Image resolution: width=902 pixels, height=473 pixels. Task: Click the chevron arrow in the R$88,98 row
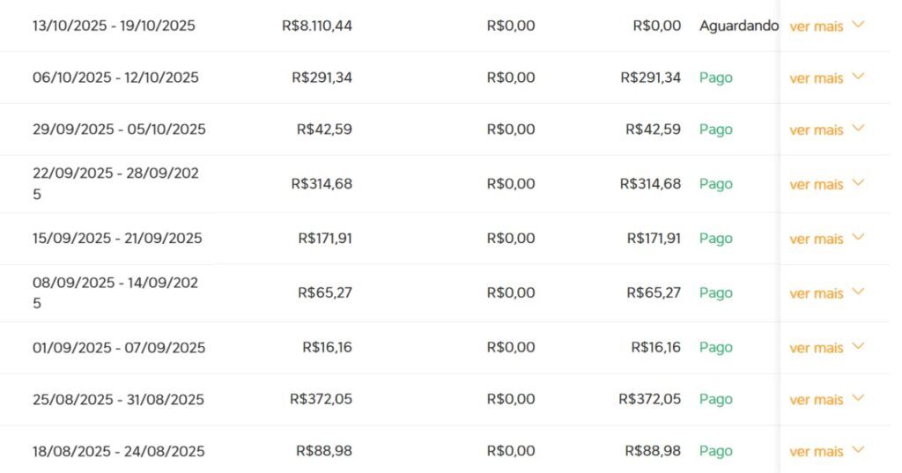pos(858,450)
